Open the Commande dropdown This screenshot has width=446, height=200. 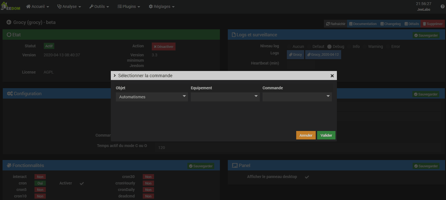click(297, 97)
